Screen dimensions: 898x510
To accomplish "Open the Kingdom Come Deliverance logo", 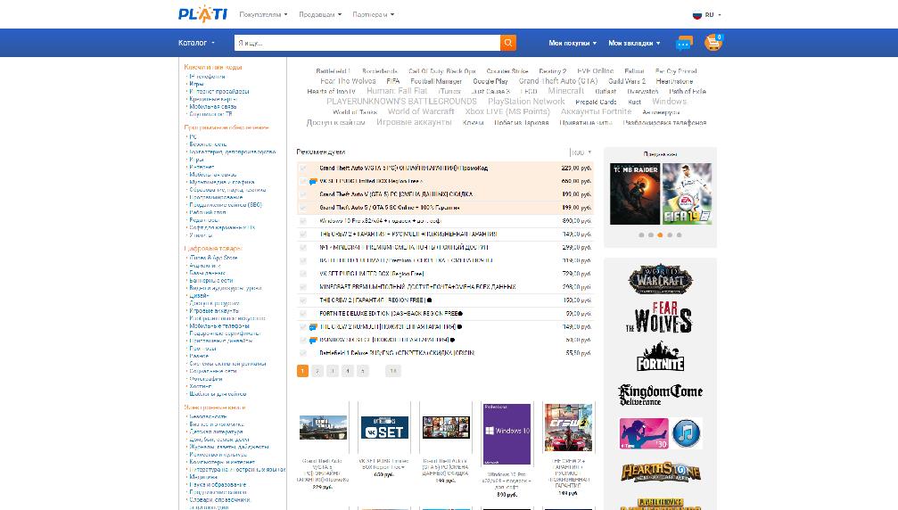I will click(x=660, y=395).
